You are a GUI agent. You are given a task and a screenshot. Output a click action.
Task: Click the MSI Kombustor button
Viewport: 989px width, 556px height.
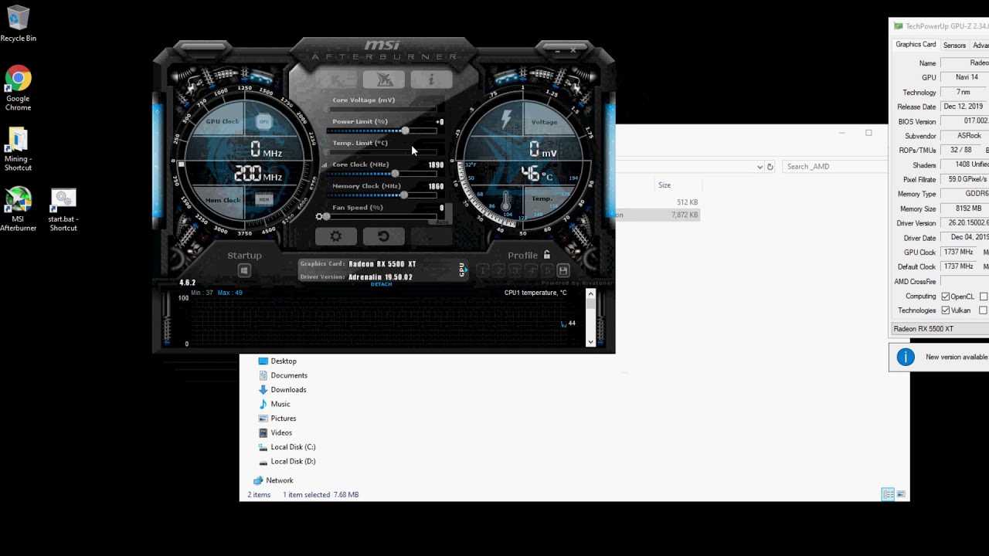[384, 80]
